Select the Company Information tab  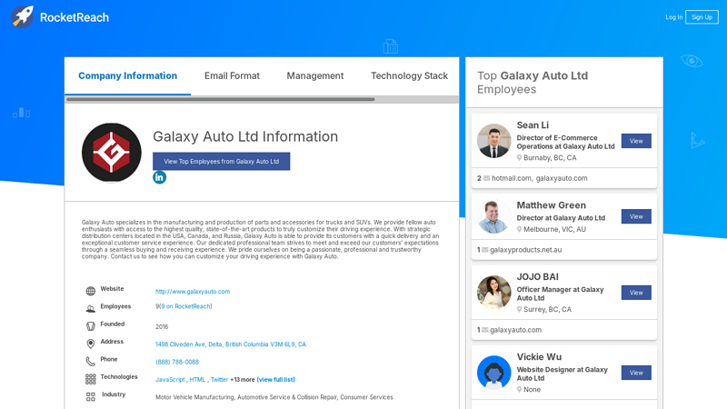click(x=127, y=75)
